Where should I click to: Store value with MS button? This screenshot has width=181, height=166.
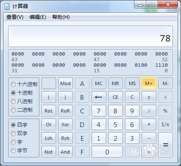pos(132,83)
